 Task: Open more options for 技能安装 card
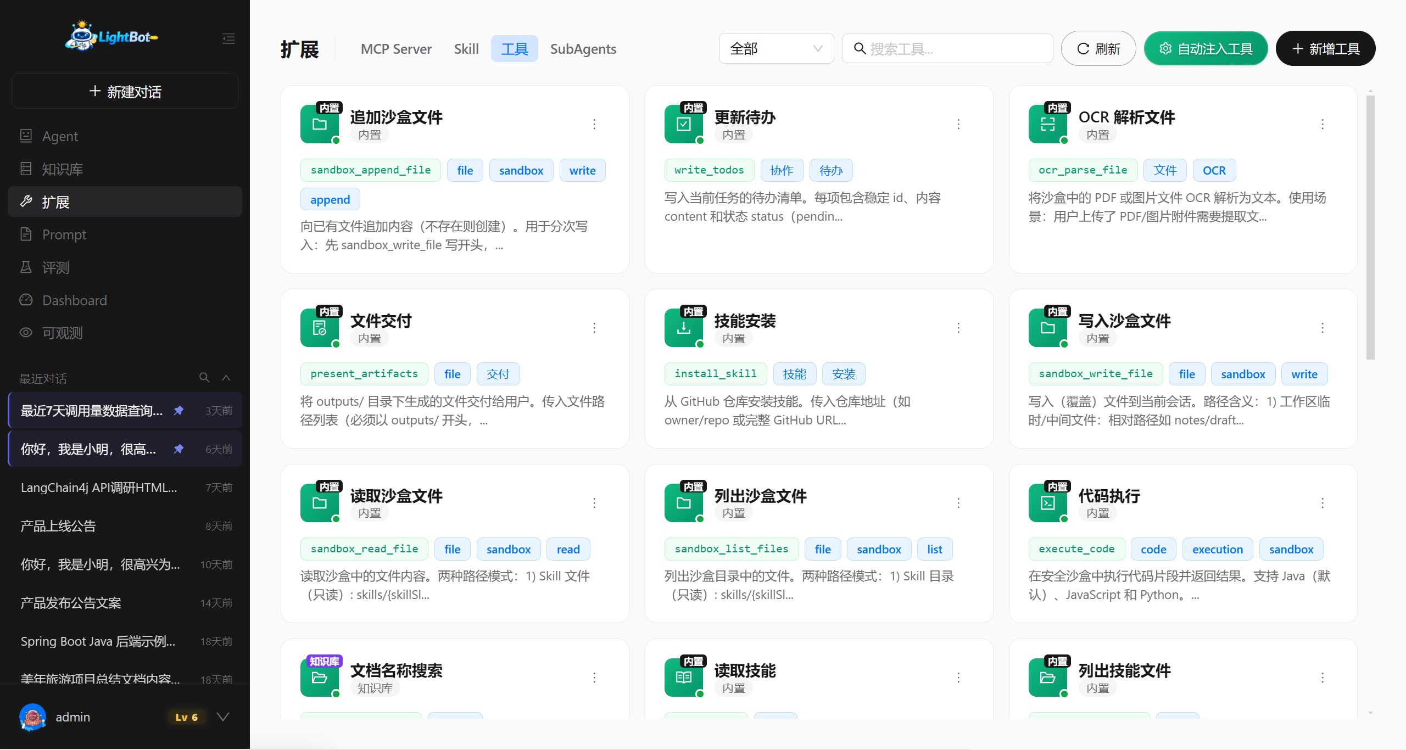(958, 328)
